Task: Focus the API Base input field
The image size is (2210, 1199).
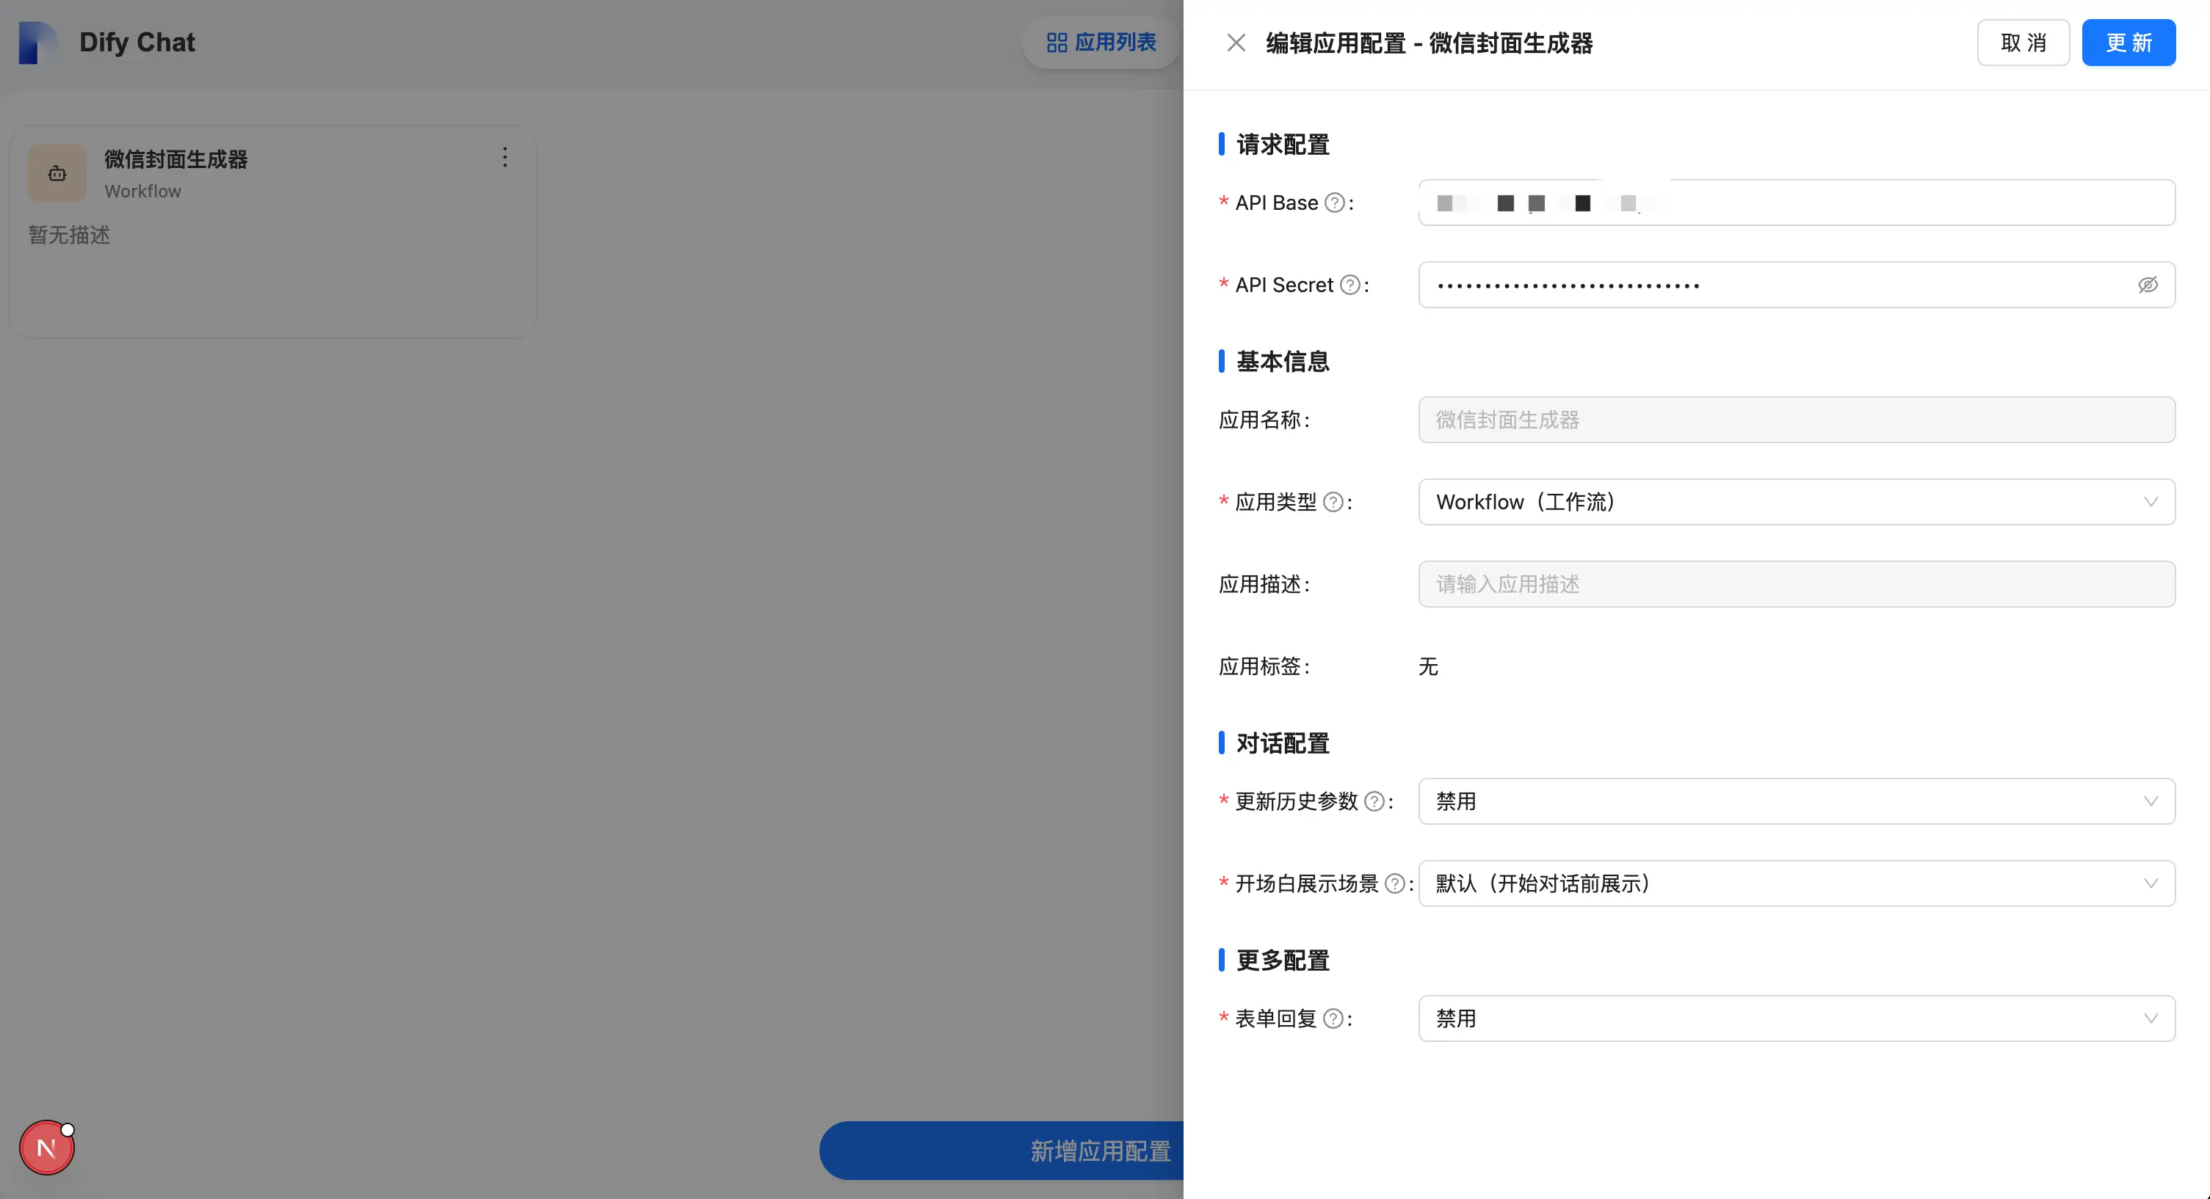Action: point(1797,203)
